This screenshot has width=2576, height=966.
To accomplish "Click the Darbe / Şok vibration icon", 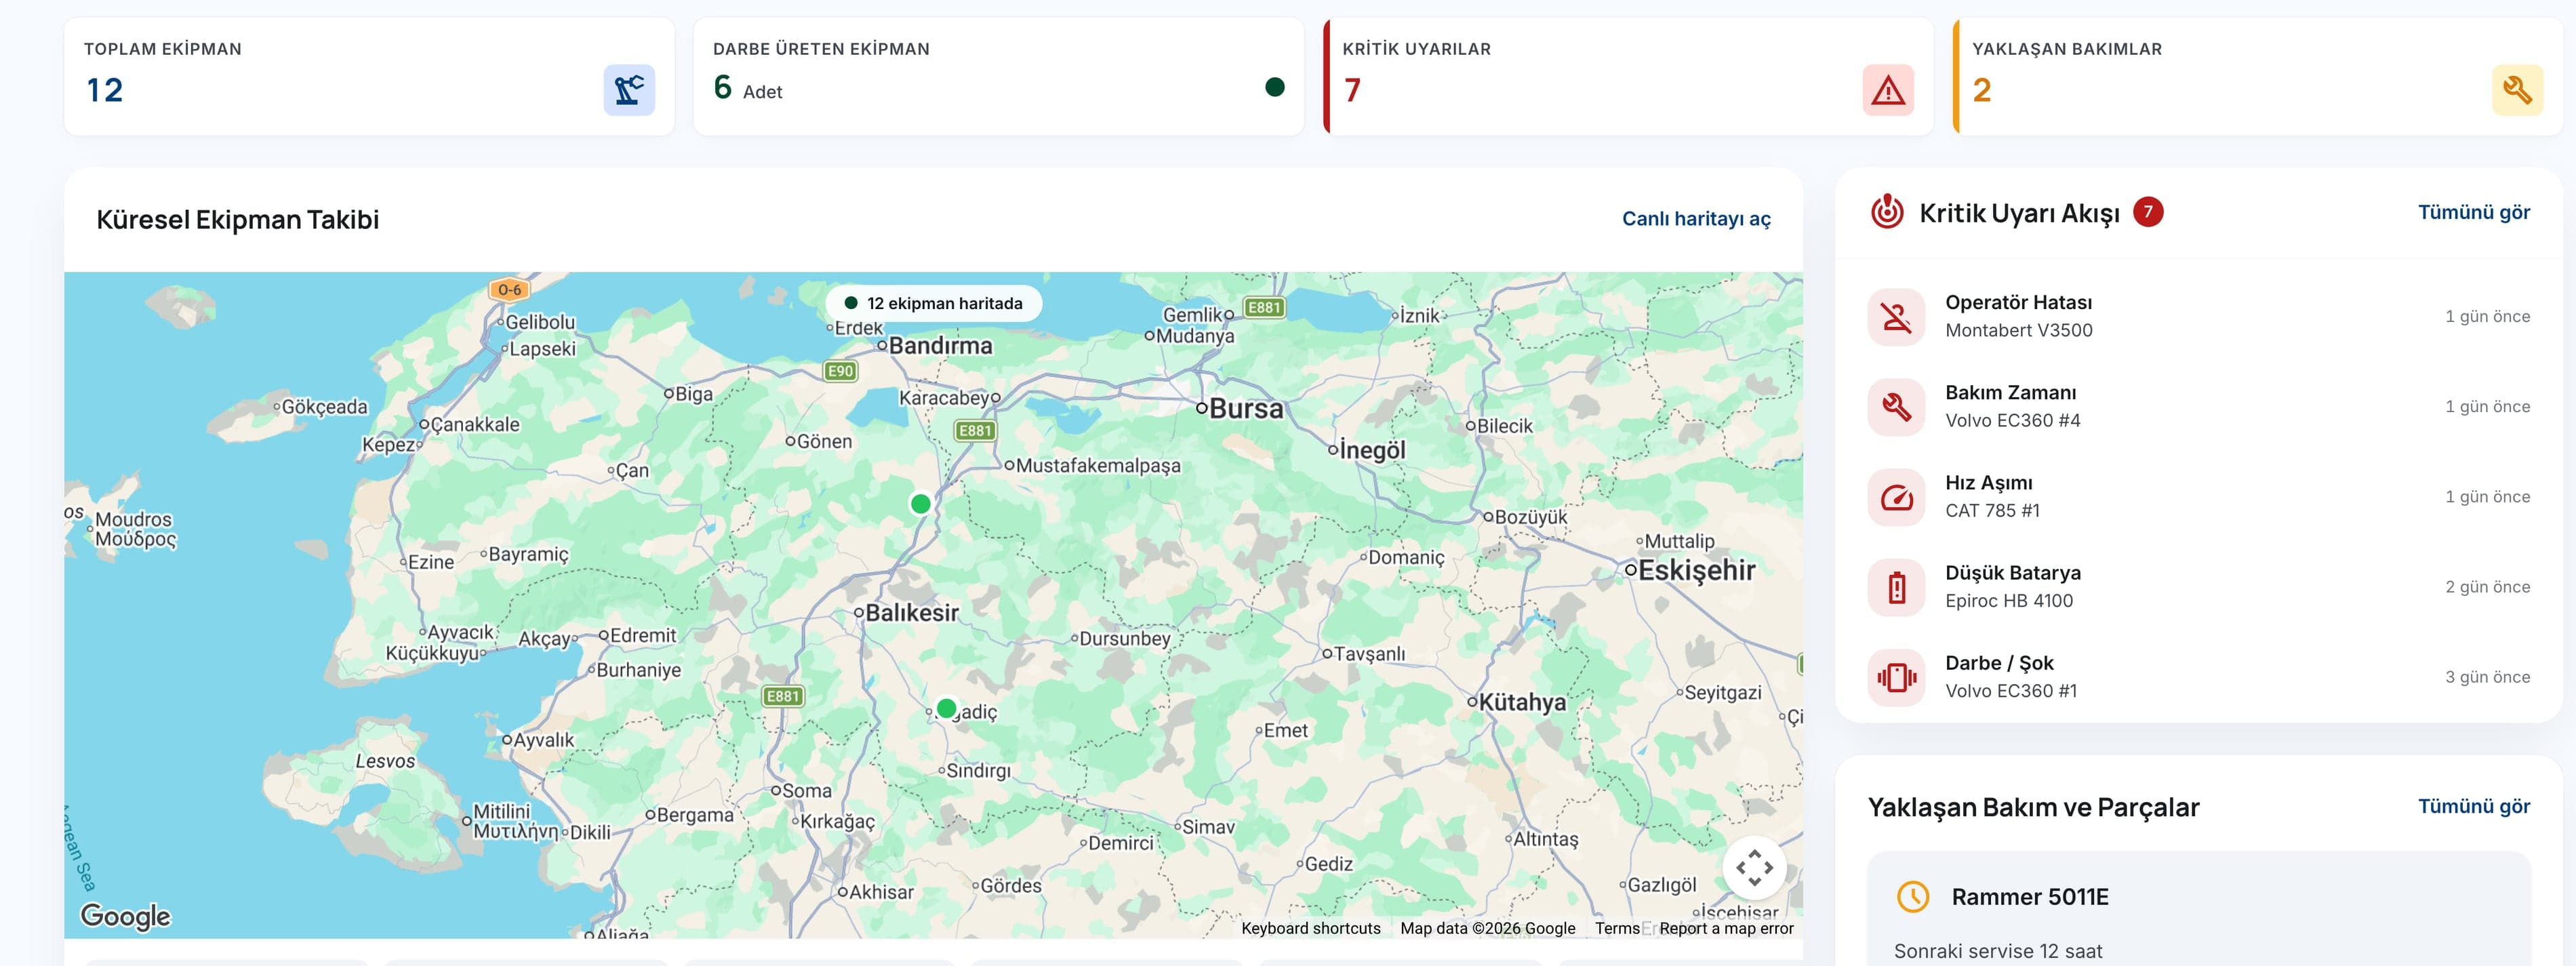I will pyautogui.click(x=1896, y=677).
